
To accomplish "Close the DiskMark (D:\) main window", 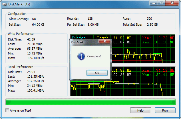I will tap(172, 3).
